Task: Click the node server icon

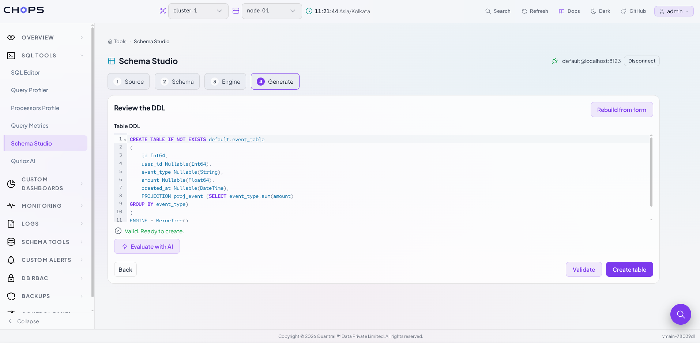Action: click(x=236, y=11)
